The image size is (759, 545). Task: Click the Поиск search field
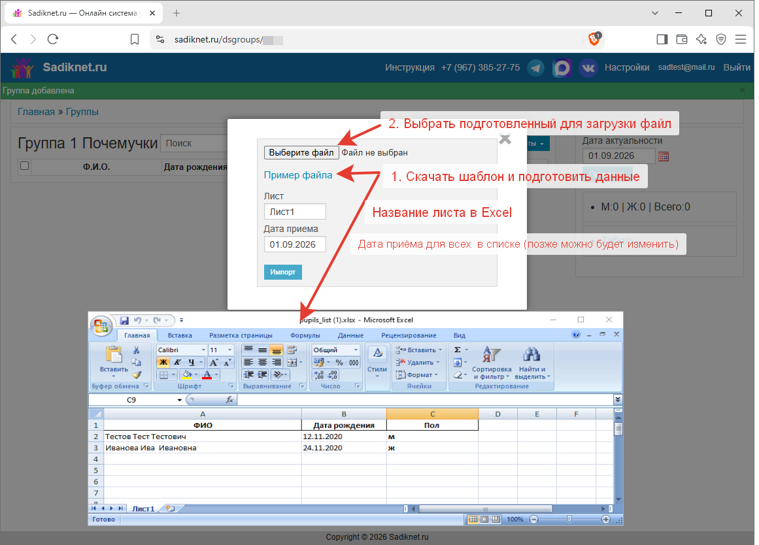tap(194, 143)
